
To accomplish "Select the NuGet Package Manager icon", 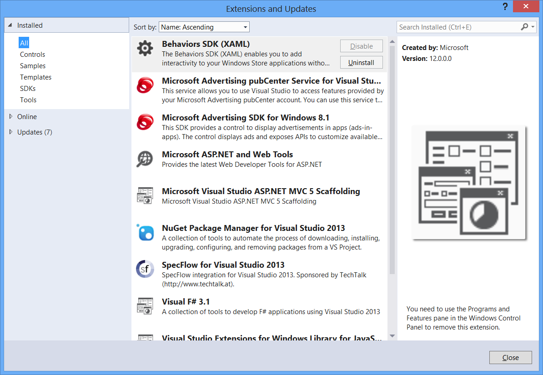I will (145, 233).
